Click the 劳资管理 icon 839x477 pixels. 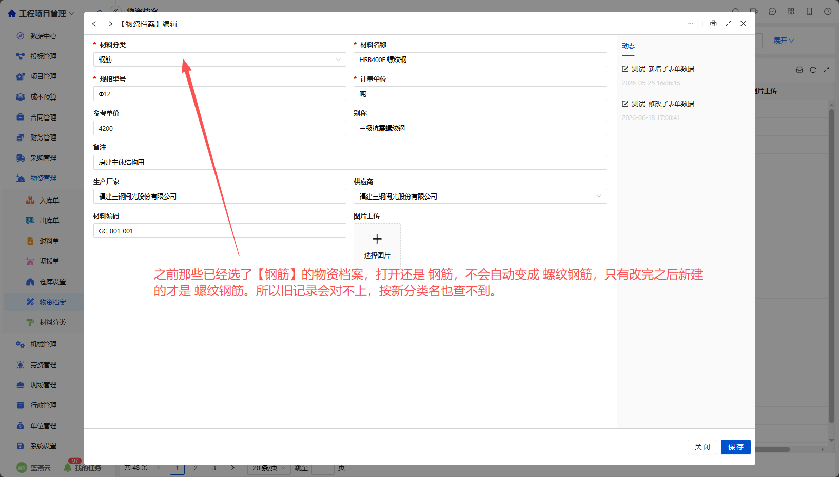pyautogui.click(x=21, y=365)
